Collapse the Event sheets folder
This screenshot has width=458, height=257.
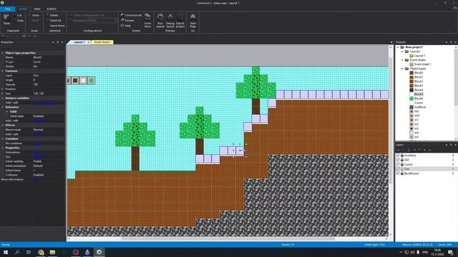(402, 60)
